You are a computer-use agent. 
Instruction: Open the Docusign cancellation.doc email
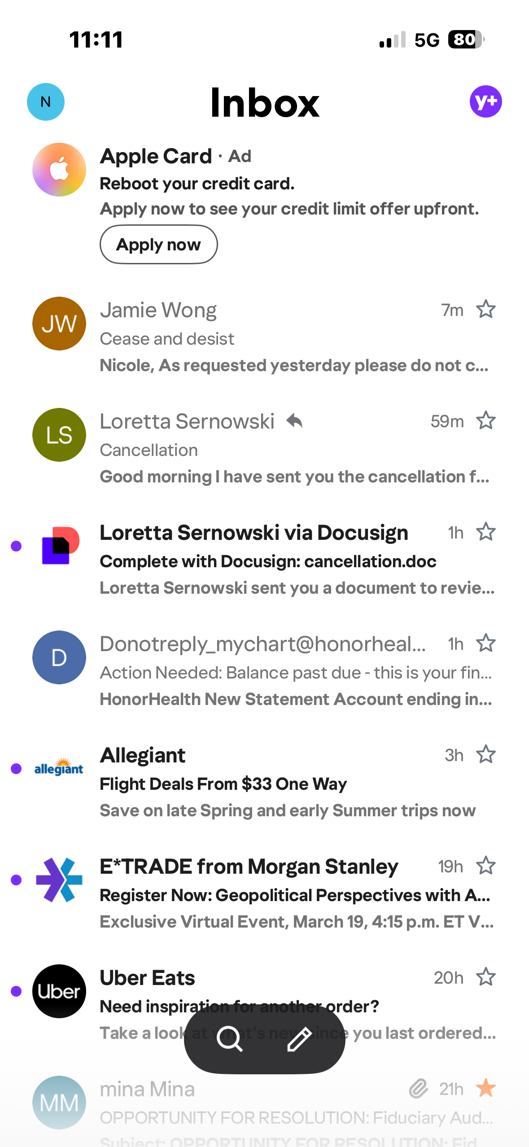(269, 562)
